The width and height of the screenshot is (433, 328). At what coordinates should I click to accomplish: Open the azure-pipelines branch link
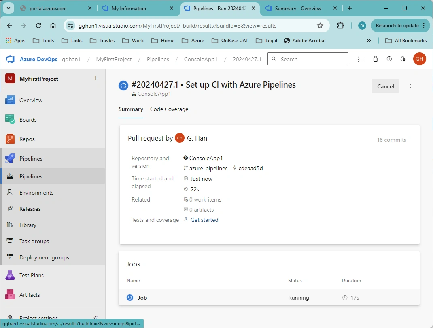pos(208,168)
